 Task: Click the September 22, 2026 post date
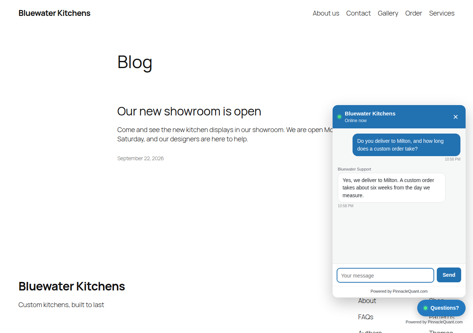point(140,158)
